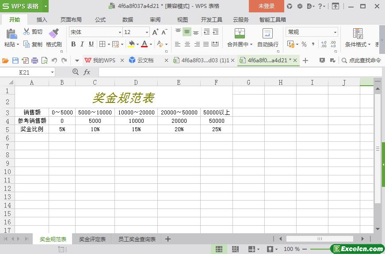The height and width of the screenshot is (254, 385).
Task: Click the Conditional Formatting icon
Action: 358,33
